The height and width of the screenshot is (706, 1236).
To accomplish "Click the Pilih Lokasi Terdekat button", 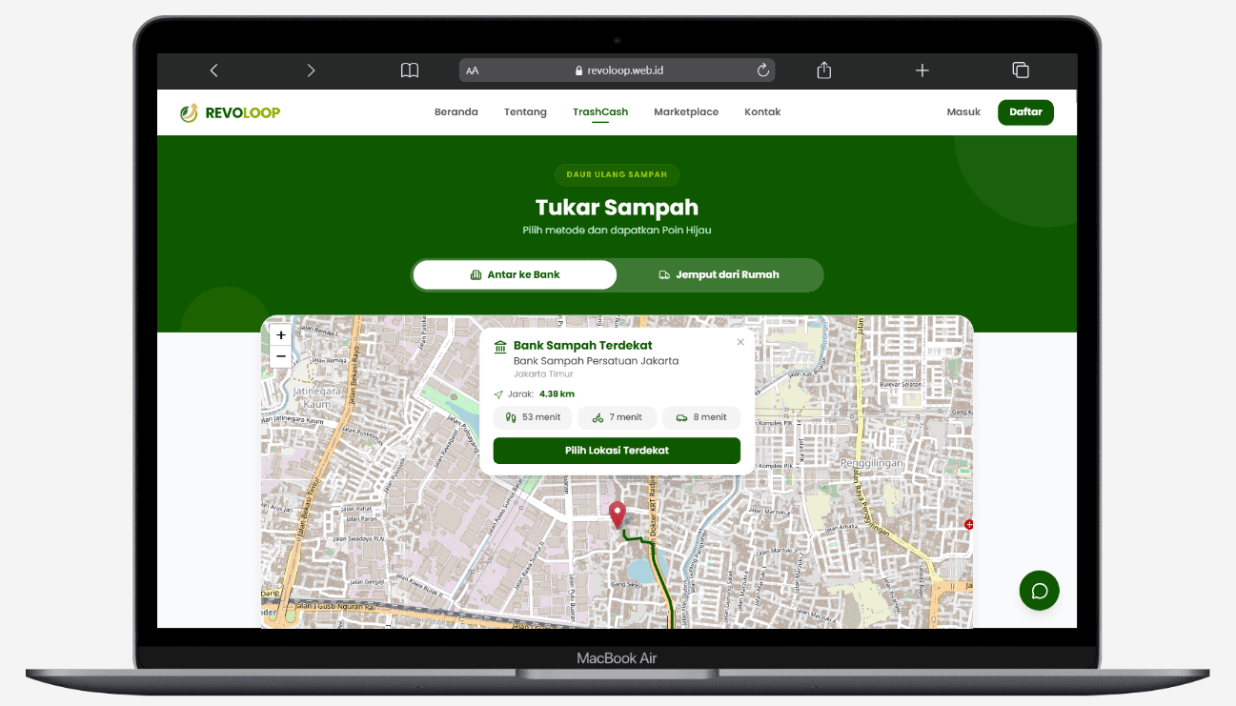I will pos(617,451).
